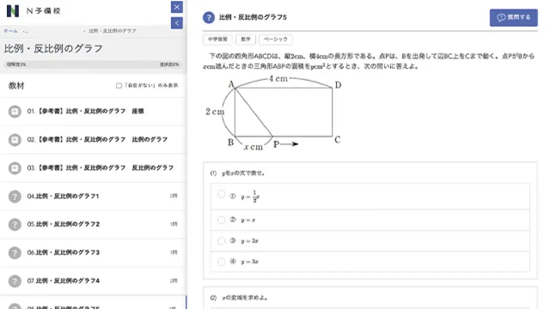550x309 pixels.
Task: Select answer ① y = 1/2x
Action: (x=221, y=194)
